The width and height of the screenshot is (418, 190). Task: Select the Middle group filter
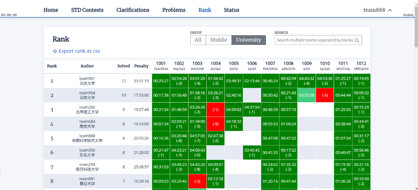[219, 40]
